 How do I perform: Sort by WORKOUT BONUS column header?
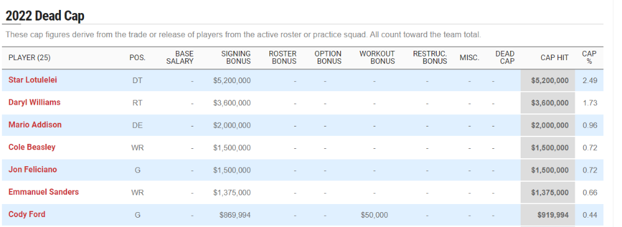pos(378,58)
